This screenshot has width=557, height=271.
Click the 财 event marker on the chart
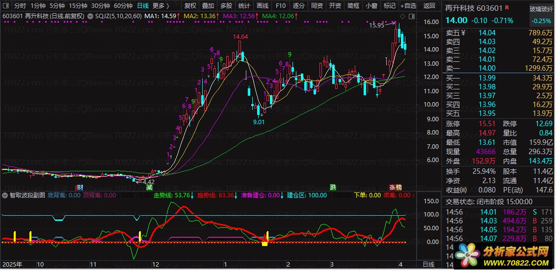(80, 188)
